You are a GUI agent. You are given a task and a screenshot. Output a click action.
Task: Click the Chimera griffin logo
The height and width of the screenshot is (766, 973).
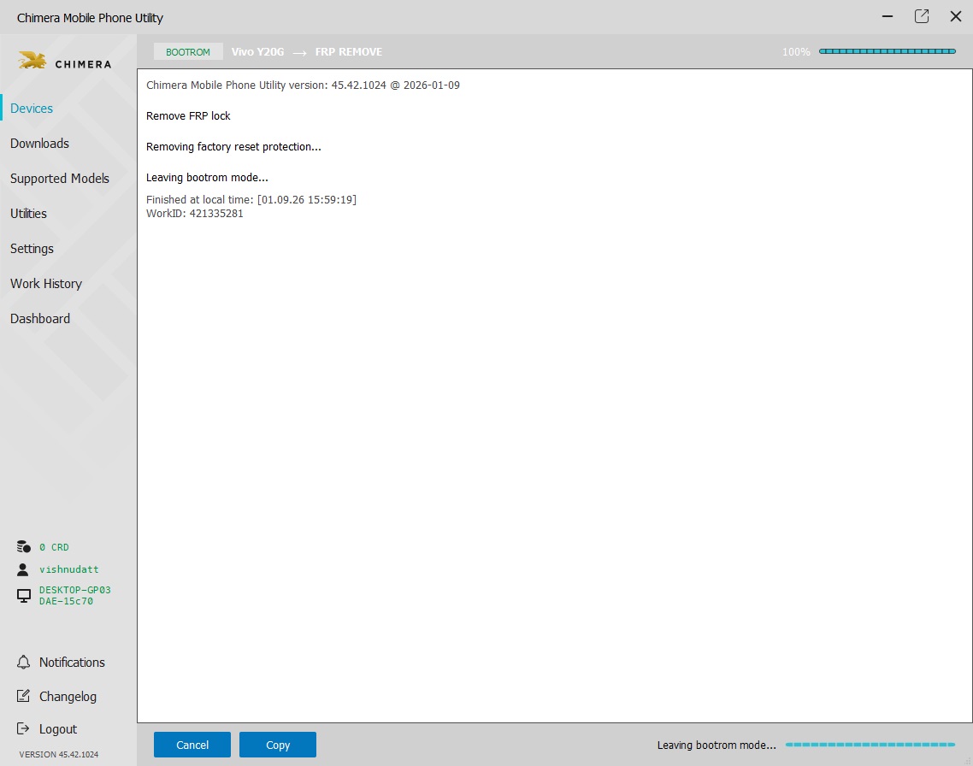tap(32, 61)
